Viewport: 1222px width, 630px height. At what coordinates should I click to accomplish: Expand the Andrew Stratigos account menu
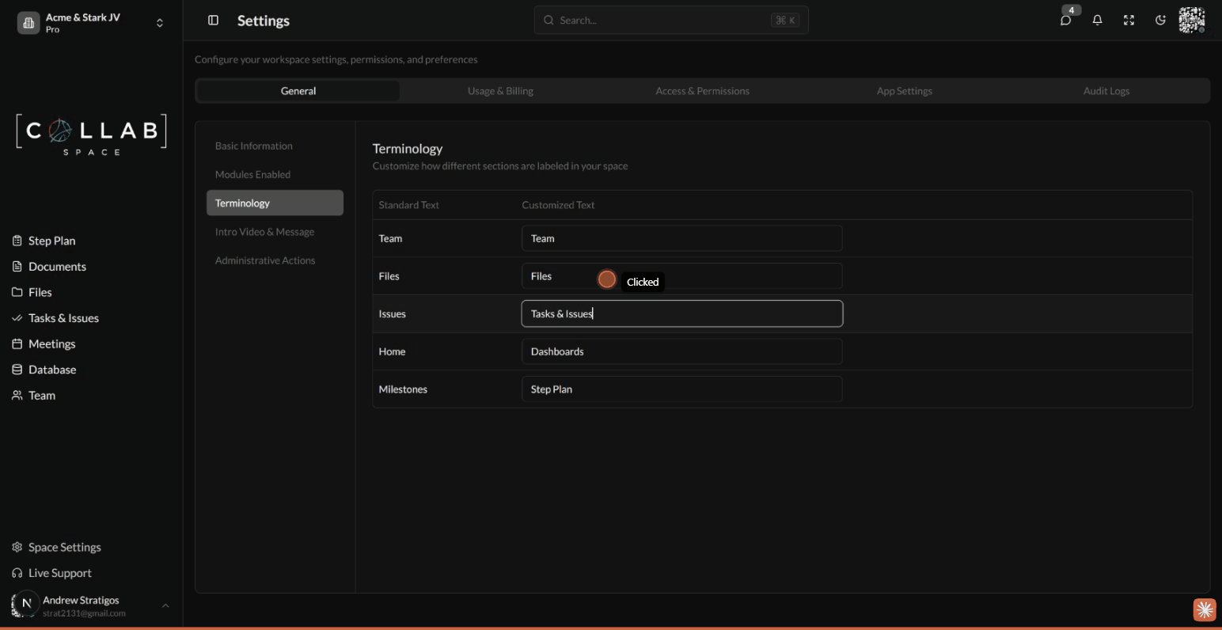(x=165, y=605)
